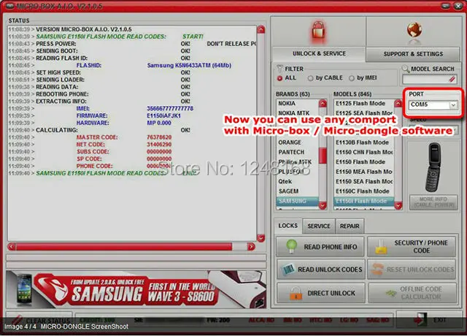Choose E1150 MEA Flash Mode model
Image resolution: width=467 pixels, height=336 pixels.
[x=363, y=172]
